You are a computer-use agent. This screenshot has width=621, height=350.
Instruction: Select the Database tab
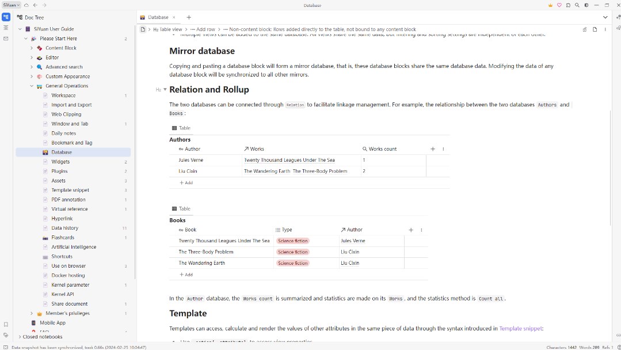tap(158, 17)
